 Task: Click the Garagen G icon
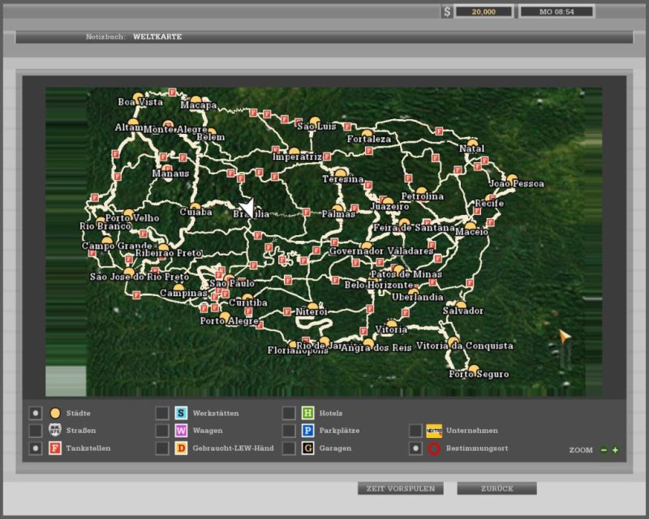click(308, 448)
